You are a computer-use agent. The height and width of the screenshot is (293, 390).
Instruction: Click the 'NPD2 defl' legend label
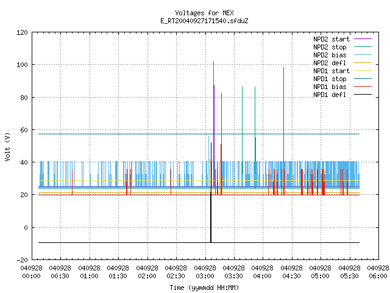coord(330,63)
